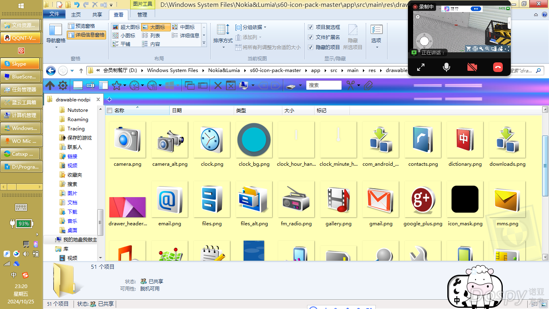This screenshot has width=549, height=309.
Task: Open the 文件 menu tab
Action: [x=54, y=14]
